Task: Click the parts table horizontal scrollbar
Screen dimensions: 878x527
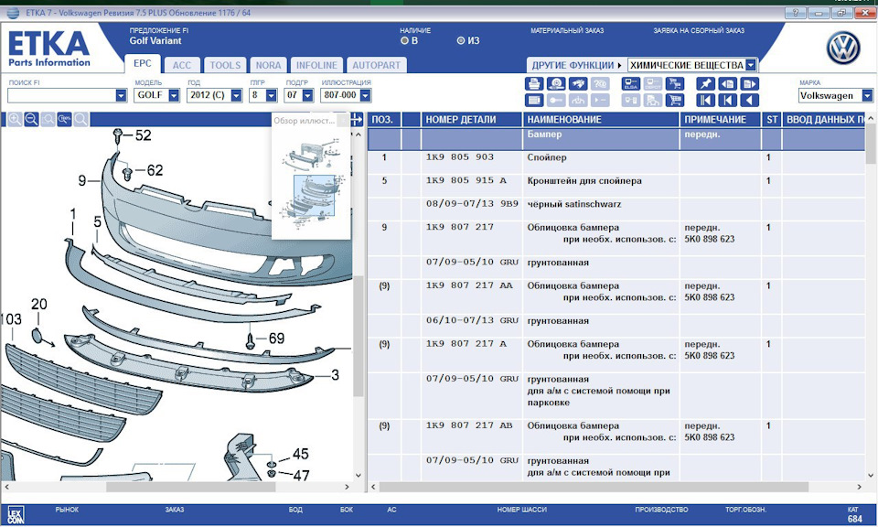Action: 594,487
